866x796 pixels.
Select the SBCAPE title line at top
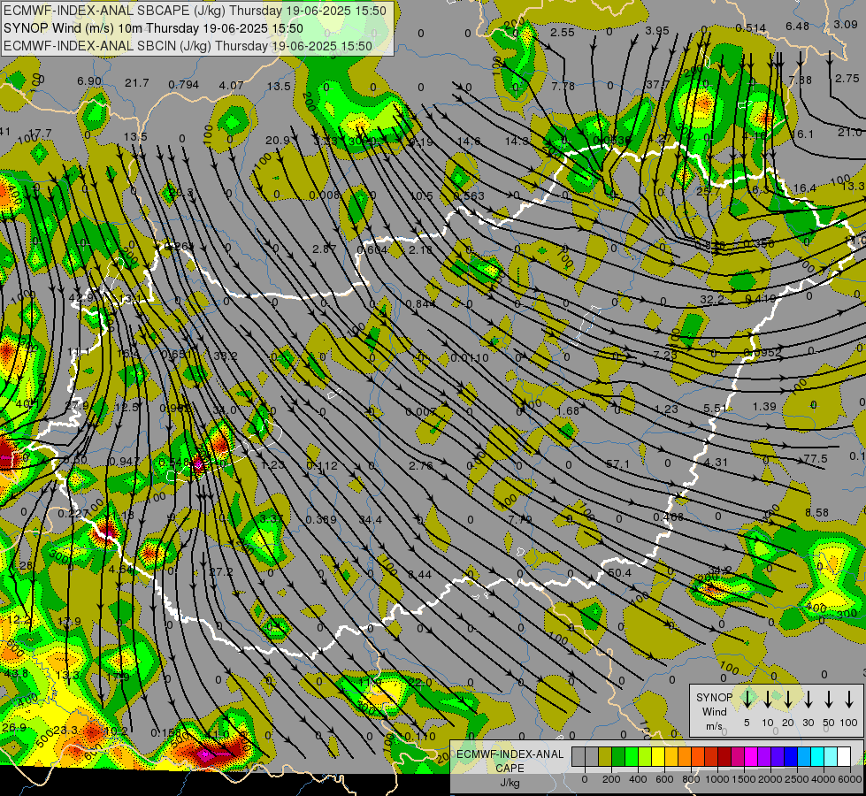tap(195, 11)
